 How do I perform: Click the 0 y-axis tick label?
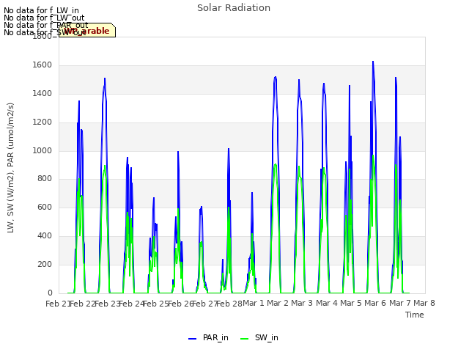point(50,293)
